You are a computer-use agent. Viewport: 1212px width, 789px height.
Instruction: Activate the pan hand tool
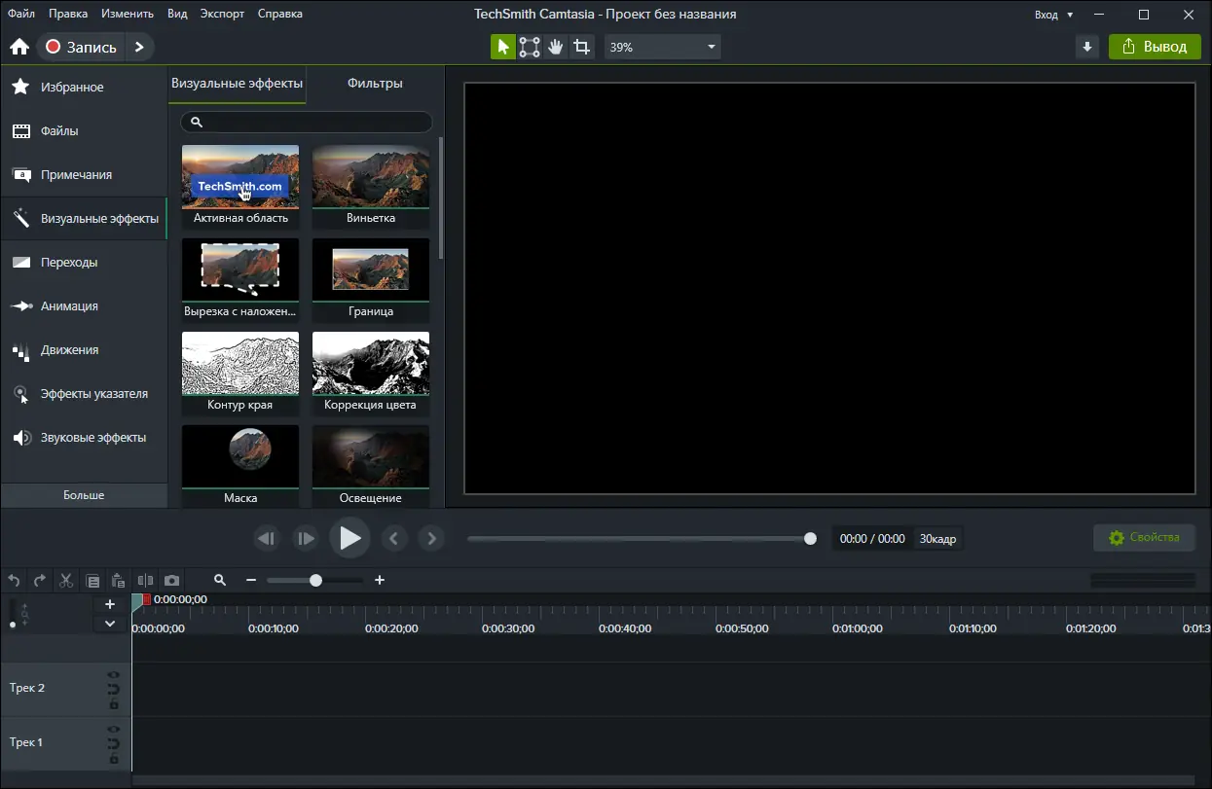coord(555,47)
